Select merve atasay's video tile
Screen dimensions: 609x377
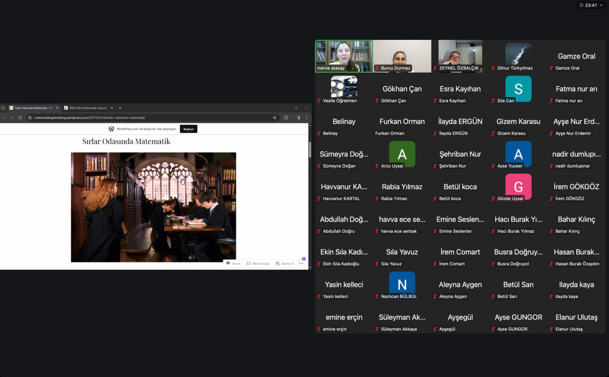point(344,56)
